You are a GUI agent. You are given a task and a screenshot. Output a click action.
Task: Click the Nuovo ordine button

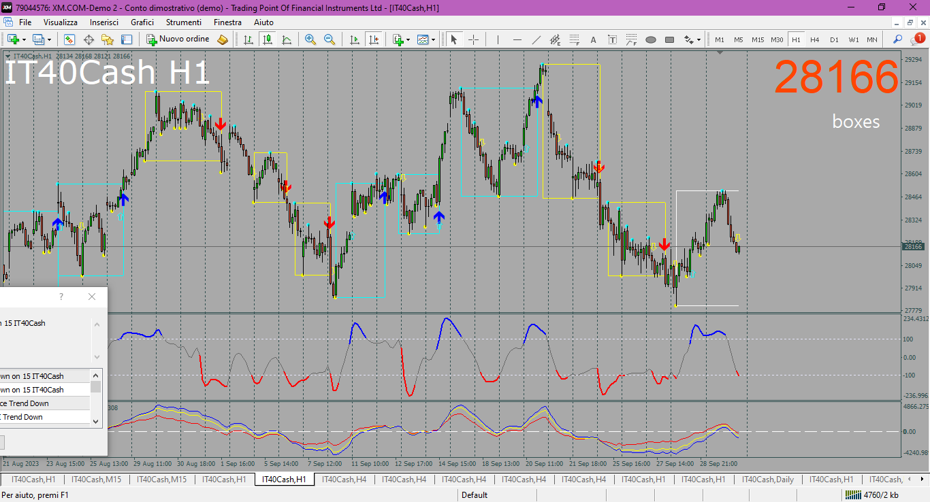click(178, 39)
